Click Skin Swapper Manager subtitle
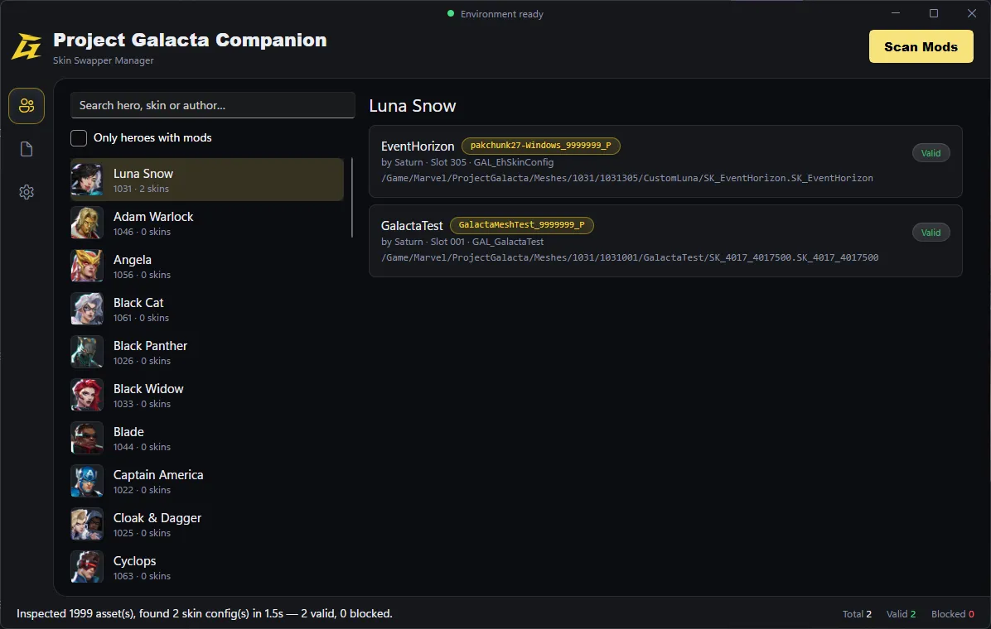The width and height of the screenshot is (991, 629). click(104, 60)
